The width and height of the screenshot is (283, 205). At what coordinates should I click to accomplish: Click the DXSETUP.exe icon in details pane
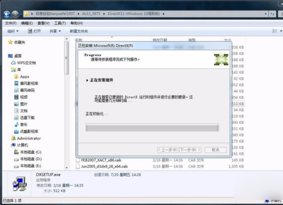tap(20, 184)
